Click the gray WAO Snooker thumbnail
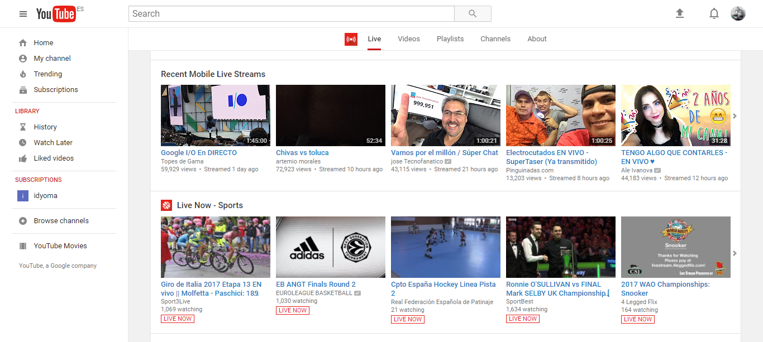Viewport: 763px width, 342px height. coord(676,247)
